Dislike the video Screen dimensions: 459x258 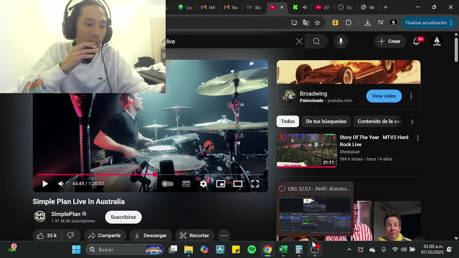point(71,235)
